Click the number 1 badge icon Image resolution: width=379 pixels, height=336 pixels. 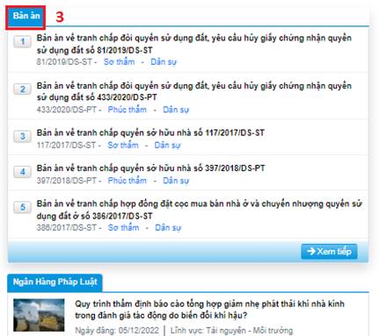click(22, 41)
